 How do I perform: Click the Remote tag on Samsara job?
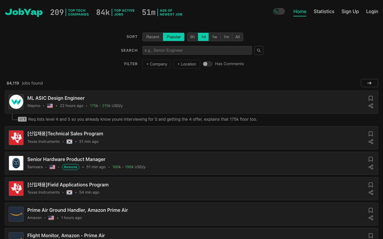pyautogui.click(x=71, y=167)
